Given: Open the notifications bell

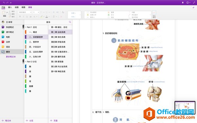Looking at the screenshot, I should 183,3.
